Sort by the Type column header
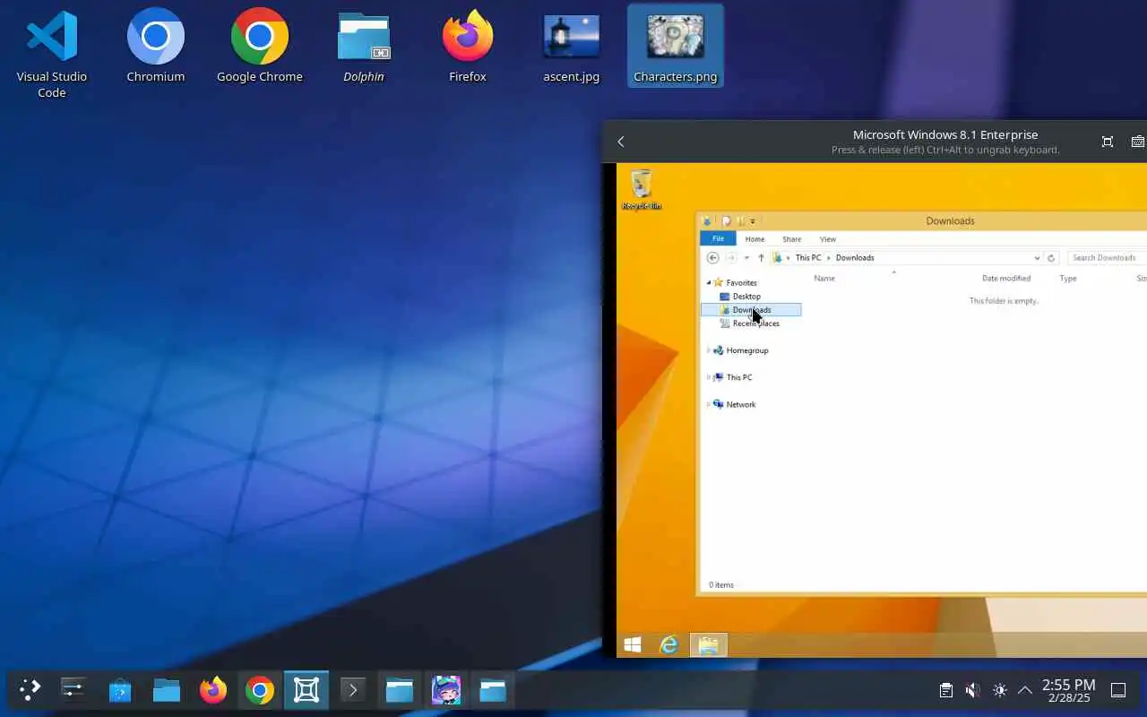The height and width of the screenshot is (717, 1147). 1068,278
